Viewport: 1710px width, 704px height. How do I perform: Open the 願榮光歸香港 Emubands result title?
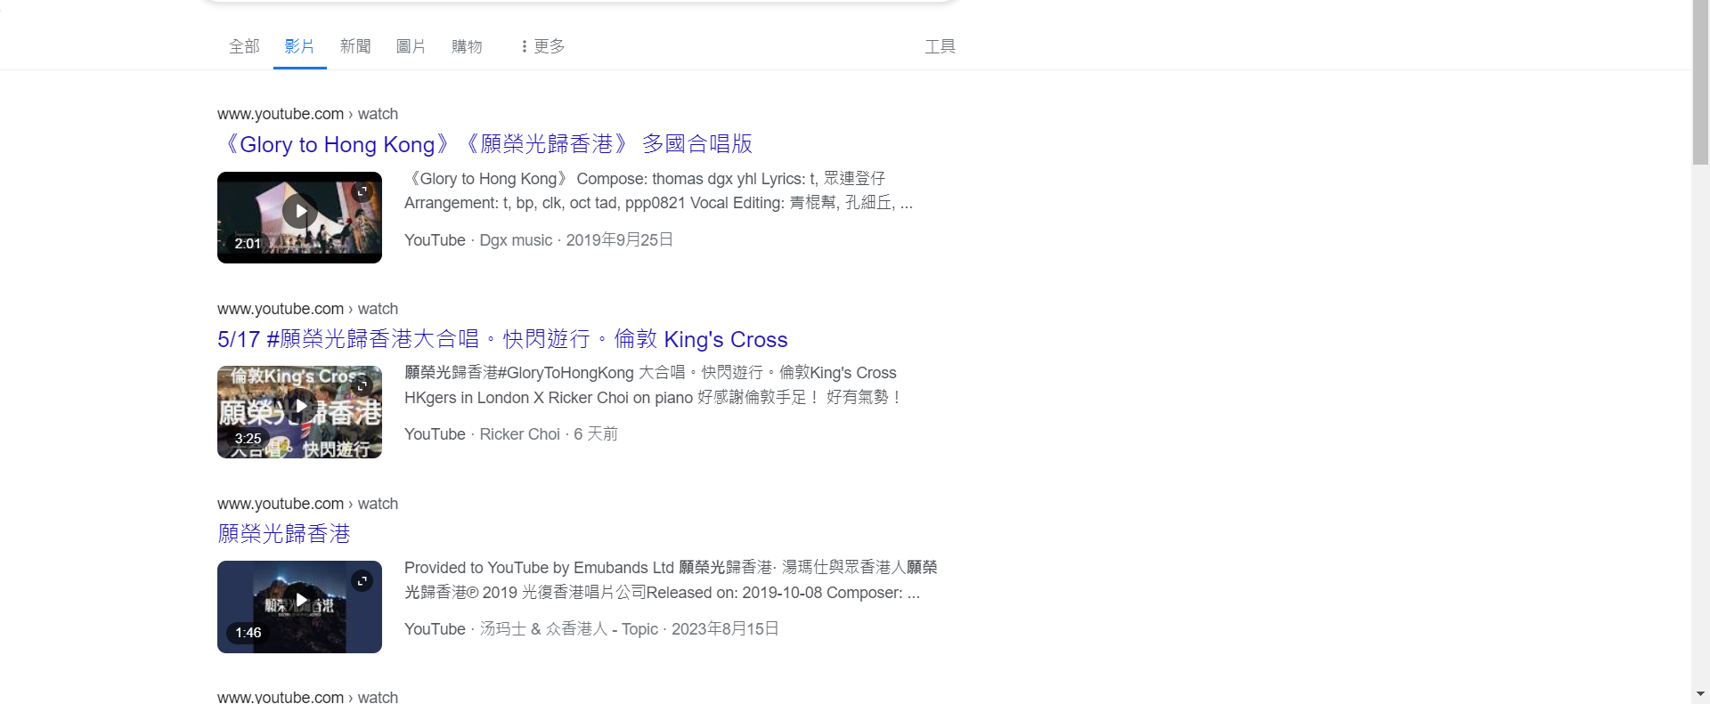pos(284,534)
